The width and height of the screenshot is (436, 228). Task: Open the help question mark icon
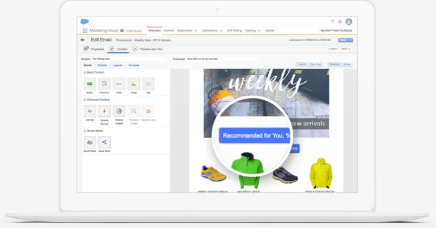tap(332, 22)
